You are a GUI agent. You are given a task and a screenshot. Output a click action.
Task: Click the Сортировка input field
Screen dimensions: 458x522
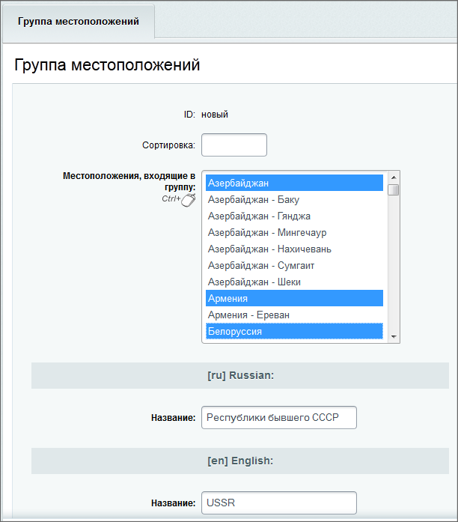[234, 145]
